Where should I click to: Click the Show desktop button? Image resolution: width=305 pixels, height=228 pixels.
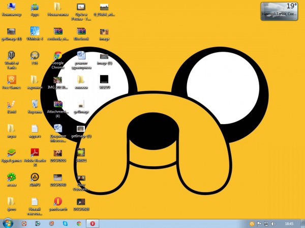click(303, 224)
